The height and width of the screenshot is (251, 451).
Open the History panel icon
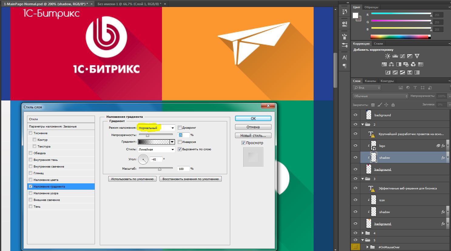345,12
